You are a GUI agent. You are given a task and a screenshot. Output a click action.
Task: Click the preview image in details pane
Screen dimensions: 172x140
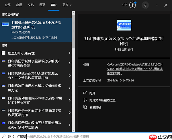(x=124, y=25)
